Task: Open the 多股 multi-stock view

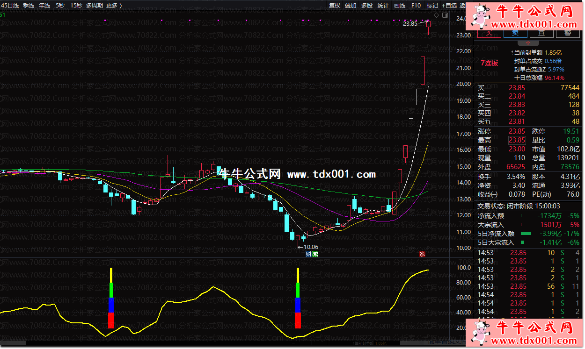Action: click(367, 6)
